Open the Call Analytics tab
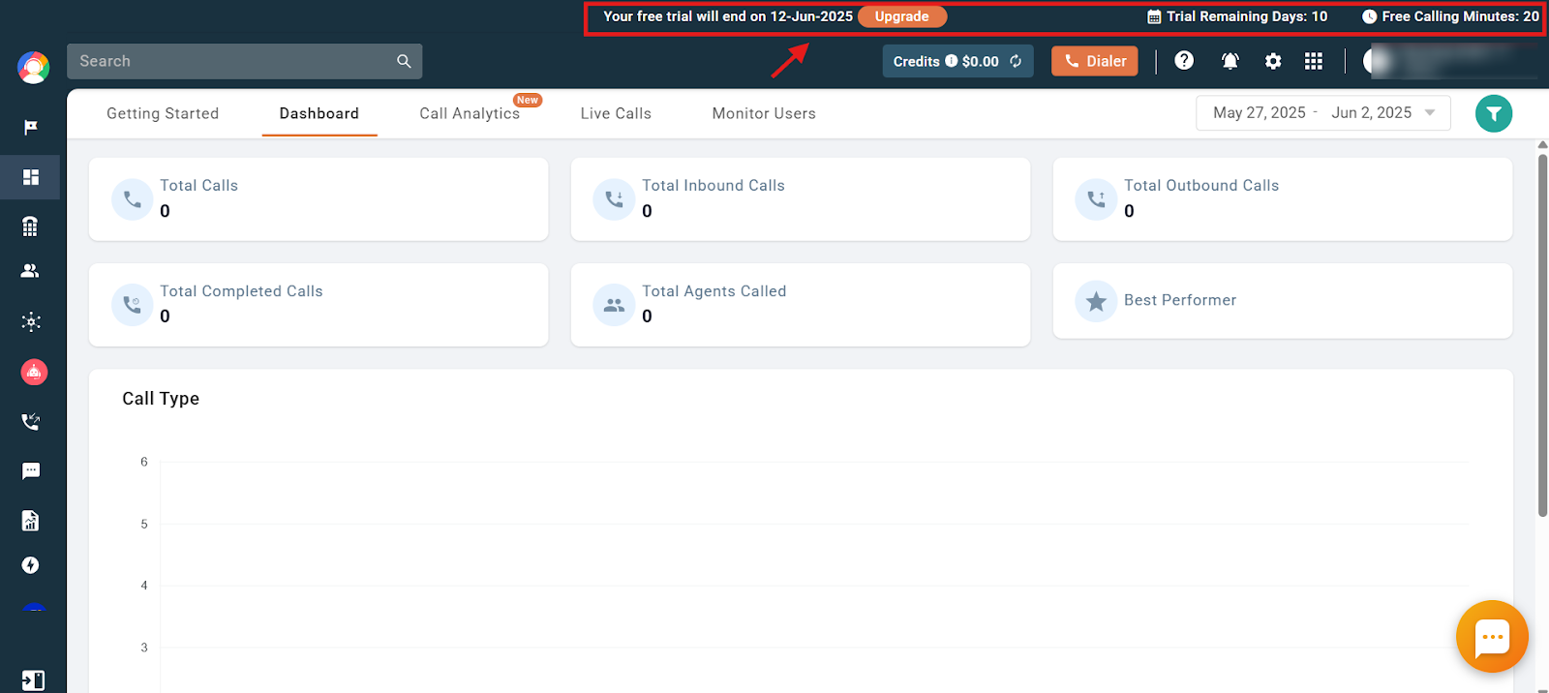Viewport: 1549px width, 693px height. click(x=470, y=113)
